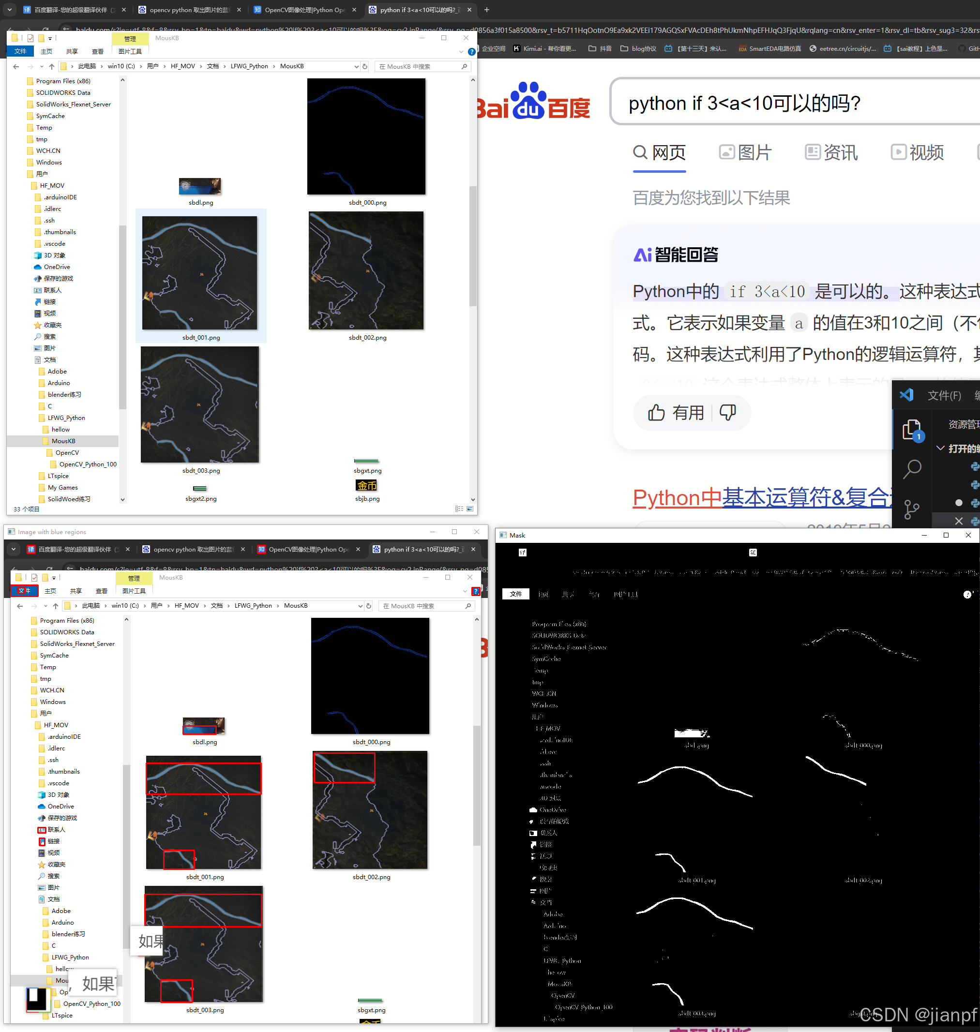Click the File Explorer file pane vertical scrollbar
This screenshot has height=1032, width=980.
click(473, 245)
